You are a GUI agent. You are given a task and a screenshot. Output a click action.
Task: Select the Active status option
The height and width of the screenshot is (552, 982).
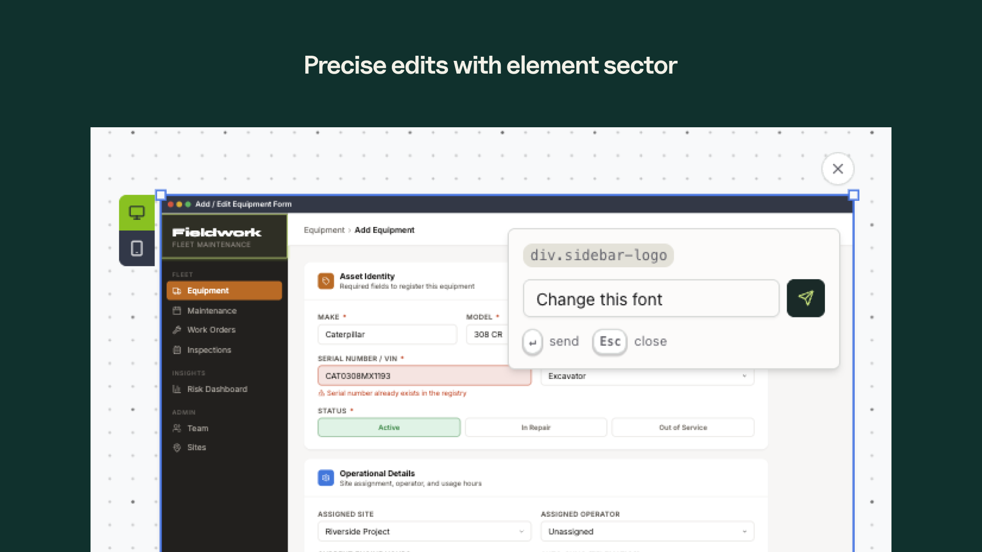click(x=389, y=427)
